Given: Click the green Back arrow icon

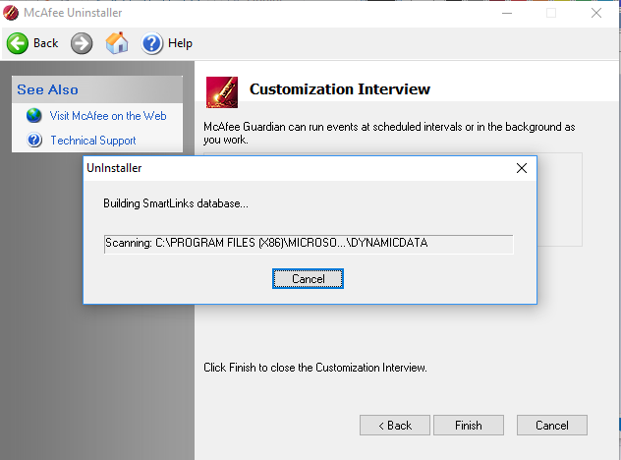Looking at the screenshot, I should pyautogui.click(x=18, y=43).
